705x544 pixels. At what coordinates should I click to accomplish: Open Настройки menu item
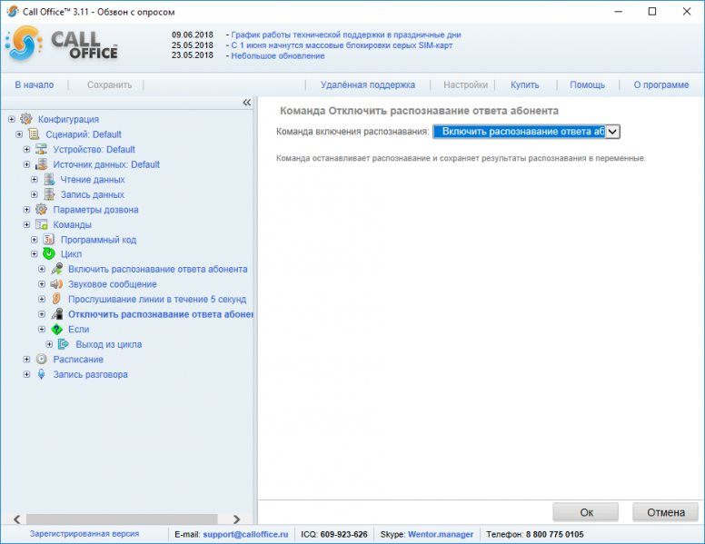point(465,85)
